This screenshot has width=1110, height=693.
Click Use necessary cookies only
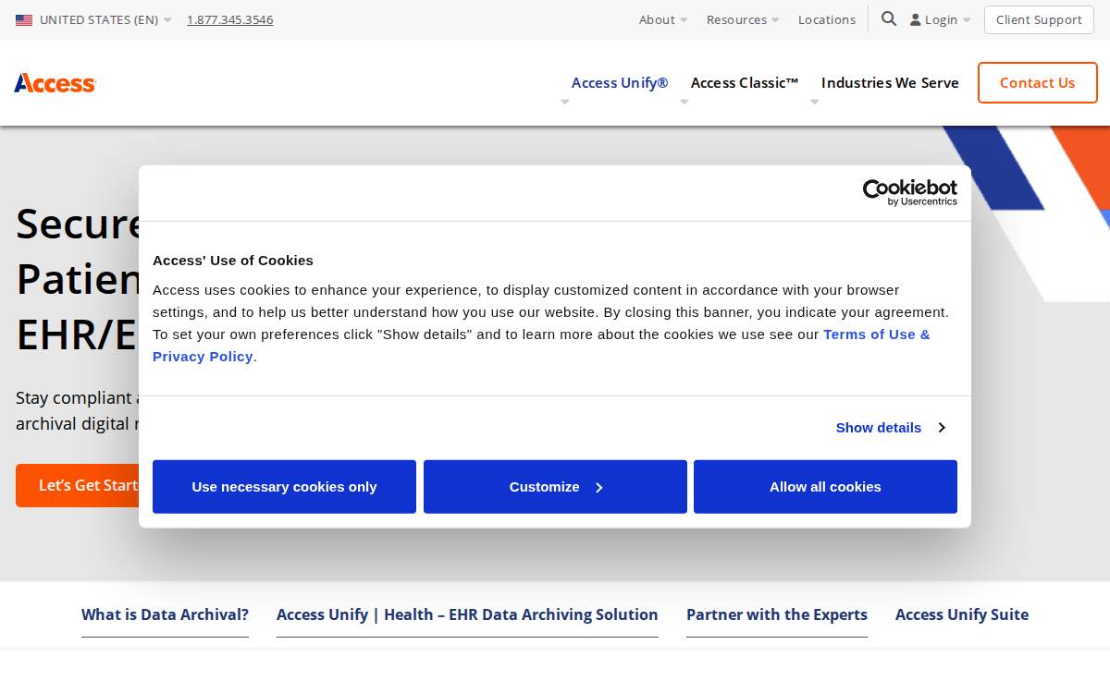(x=284, y=487)
